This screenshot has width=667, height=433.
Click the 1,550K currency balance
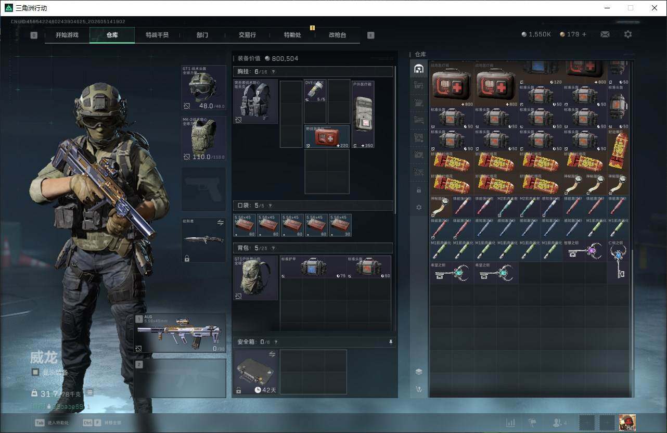click(536, 34)
